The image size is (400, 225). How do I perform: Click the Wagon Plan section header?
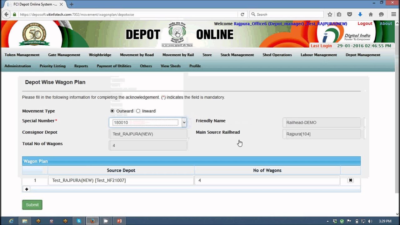click(191, 161)
